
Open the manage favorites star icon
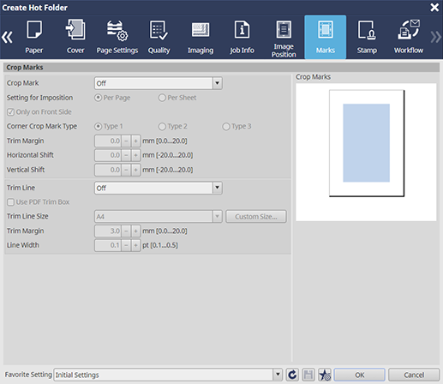click(x=325, y=375)
